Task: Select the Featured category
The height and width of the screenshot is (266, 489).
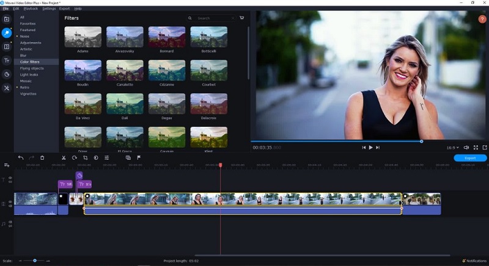Action: pyautogui.click(x=28, y=30)
